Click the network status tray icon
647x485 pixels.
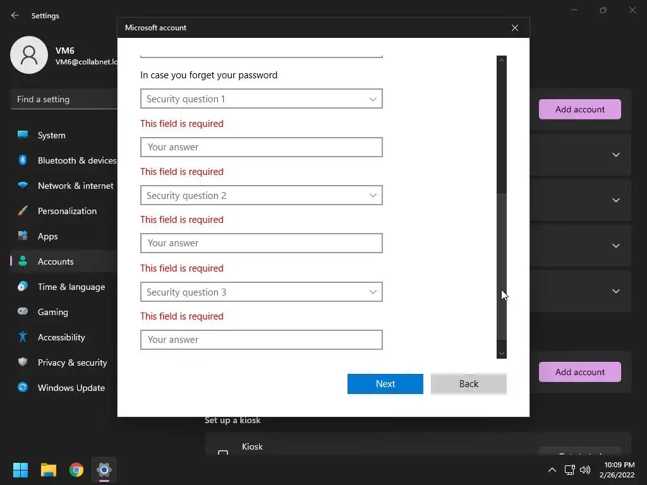[569, 470]
